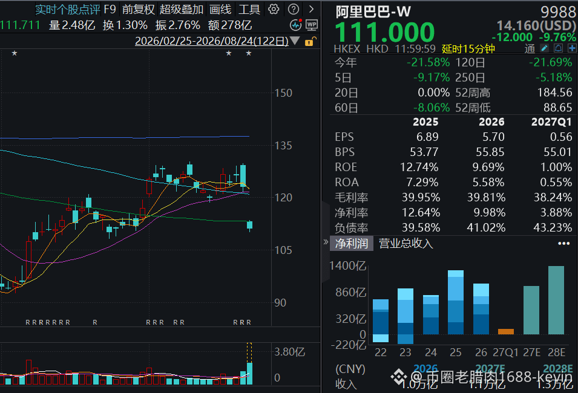Screen dimensions: 578x393
Task: Click the 2027Q1 column header
Action: [x=551, y=122]
